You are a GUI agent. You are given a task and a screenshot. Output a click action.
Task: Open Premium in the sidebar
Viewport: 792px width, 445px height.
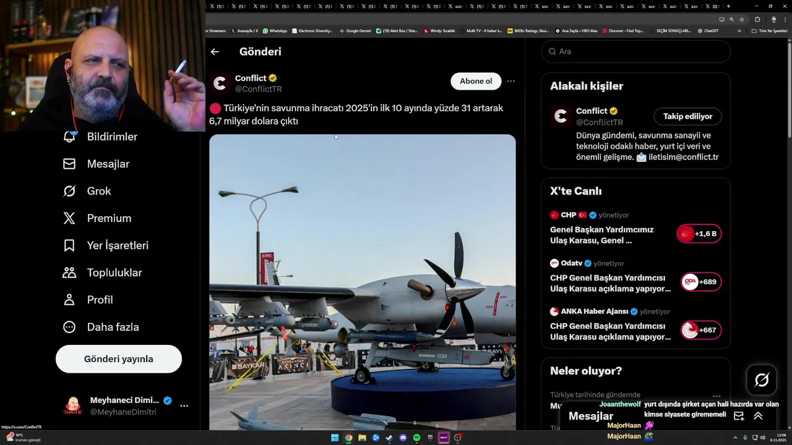coord(97,218)
